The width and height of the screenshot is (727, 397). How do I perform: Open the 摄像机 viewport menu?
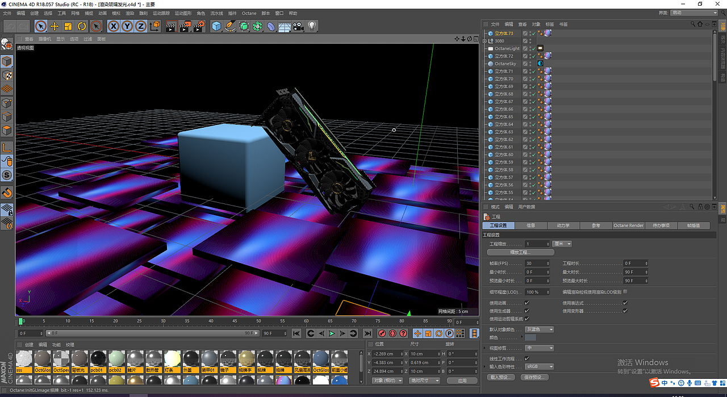[45, 39]
